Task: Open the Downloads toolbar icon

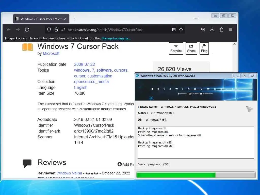Action: [x=212, y=29]
